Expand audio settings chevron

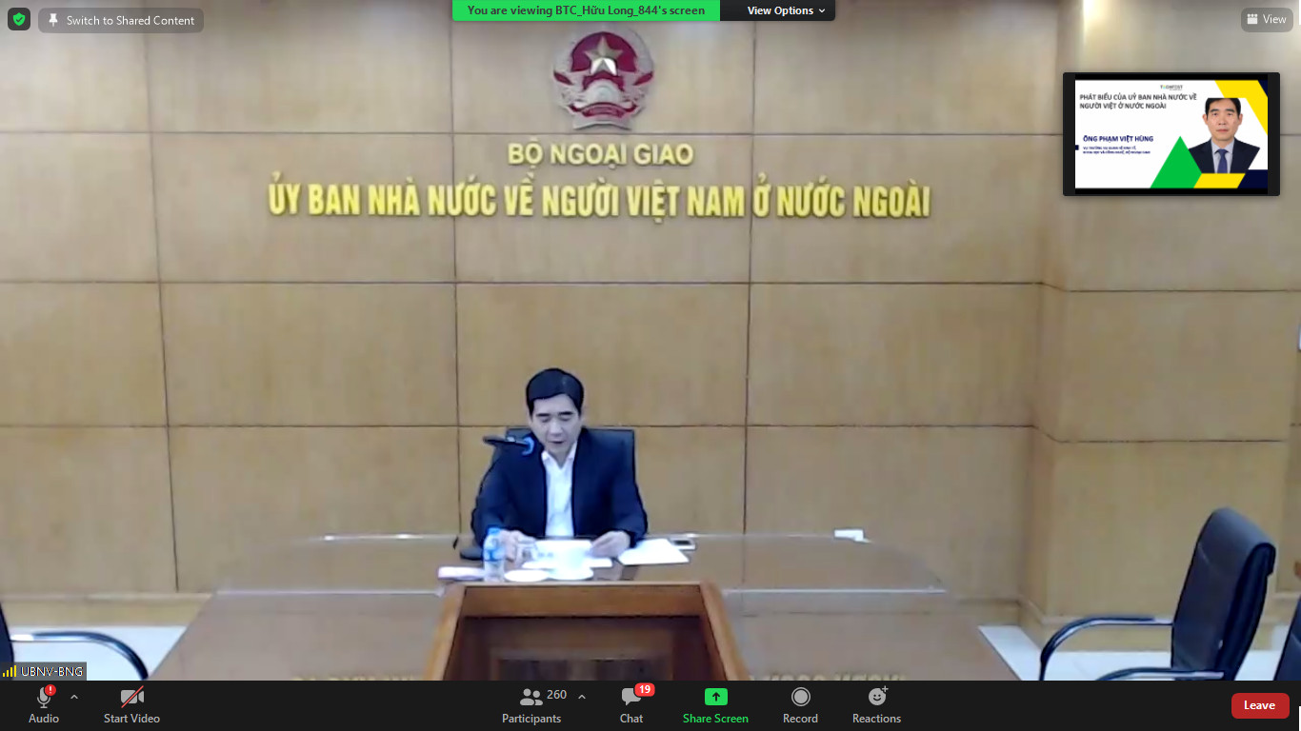(74, 697)
